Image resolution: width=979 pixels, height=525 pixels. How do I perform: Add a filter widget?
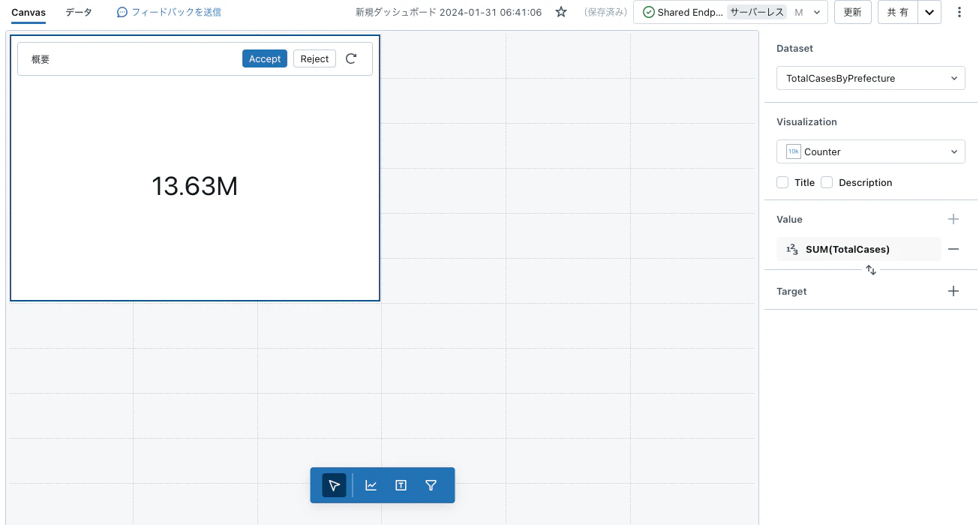pos(431,485)
